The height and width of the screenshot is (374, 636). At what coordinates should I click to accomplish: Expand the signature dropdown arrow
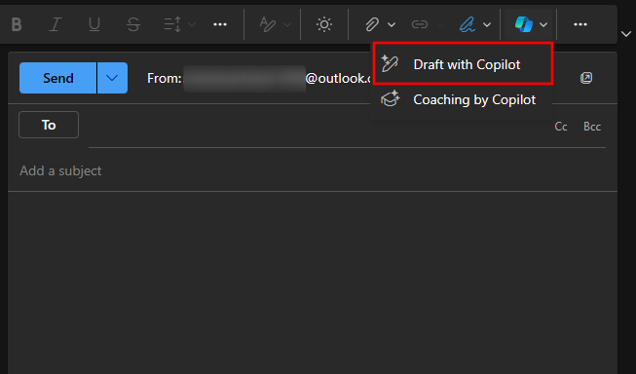point(487,24)
